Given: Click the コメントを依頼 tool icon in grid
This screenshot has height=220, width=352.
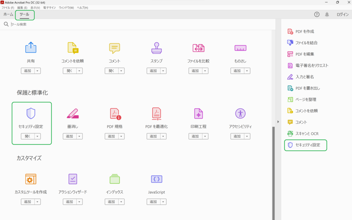Looking at the screenshot, I should click(x=73, y=48).
